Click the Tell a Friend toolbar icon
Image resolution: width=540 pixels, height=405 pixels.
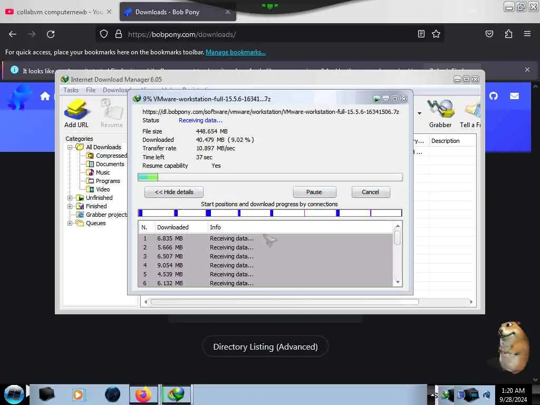470,114
